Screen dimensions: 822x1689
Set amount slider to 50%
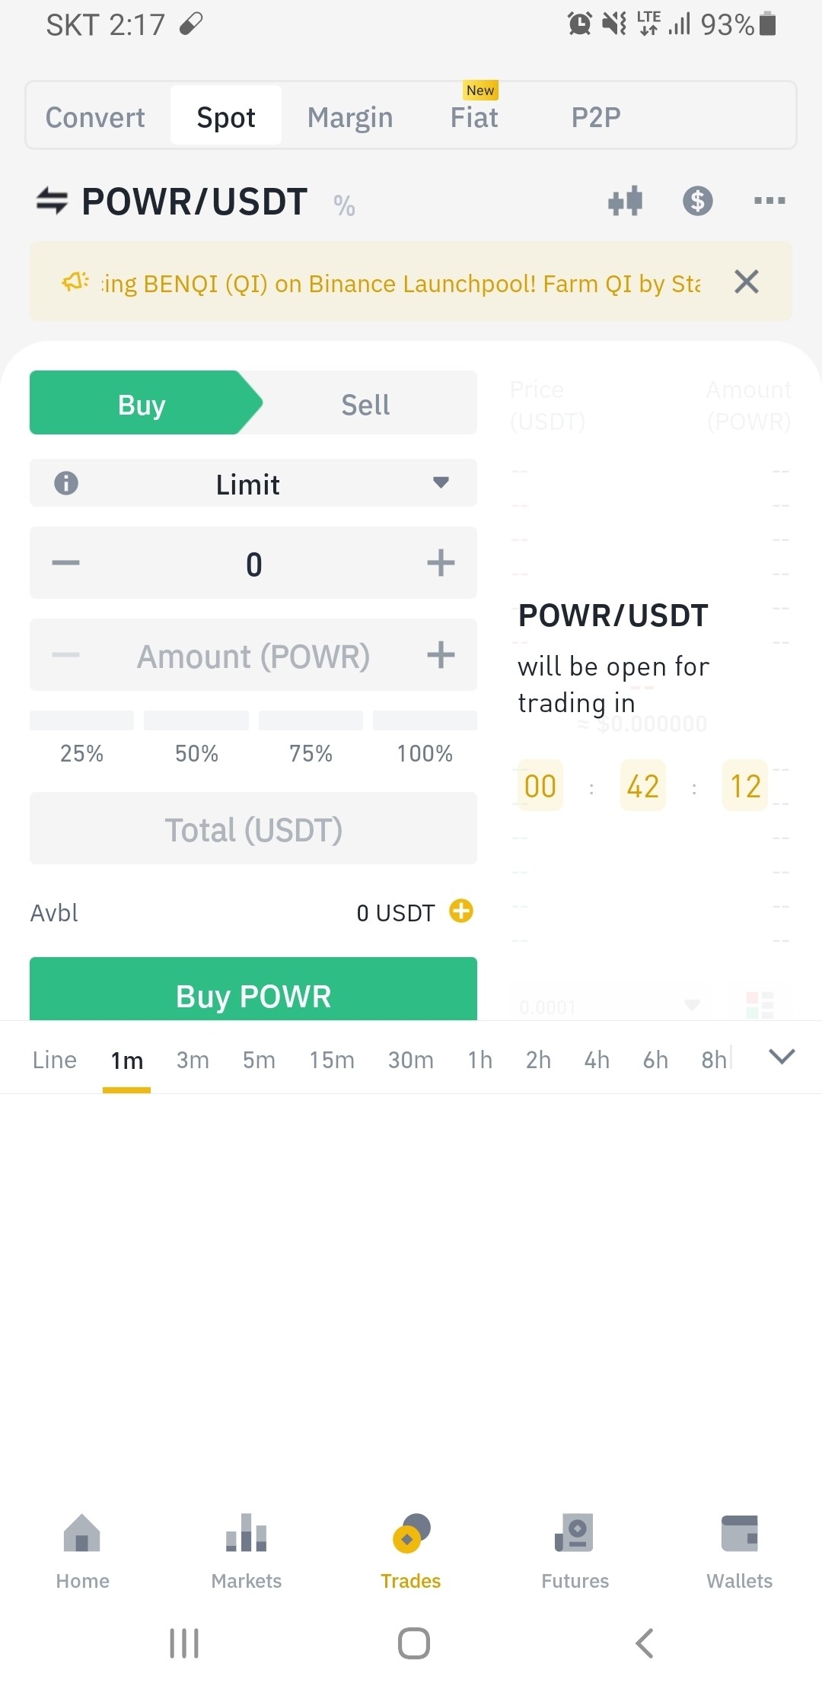click(196, 721)
